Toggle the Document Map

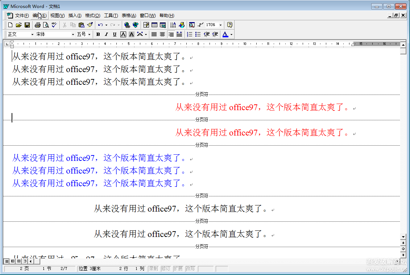(x=192, y=25)
